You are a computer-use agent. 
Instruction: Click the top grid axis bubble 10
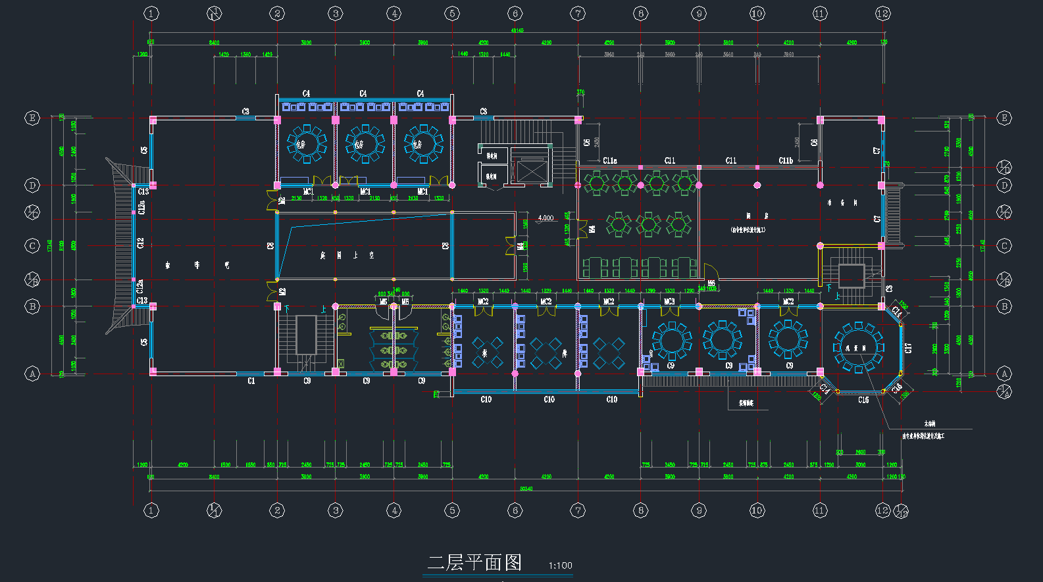757,14
